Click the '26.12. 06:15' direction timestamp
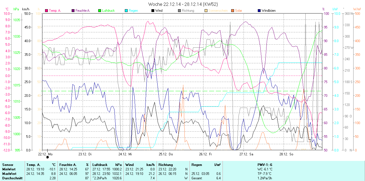Viewport: 365px width, 181px height. [167, 174]
